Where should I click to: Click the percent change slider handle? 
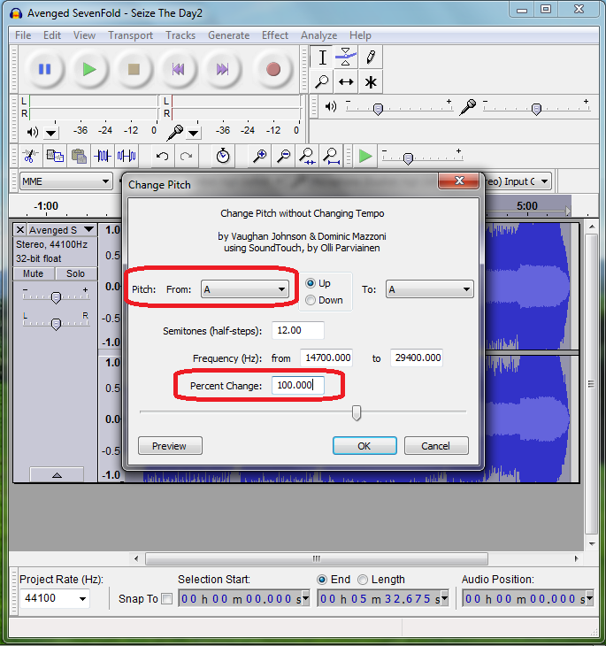click(357, 412)
